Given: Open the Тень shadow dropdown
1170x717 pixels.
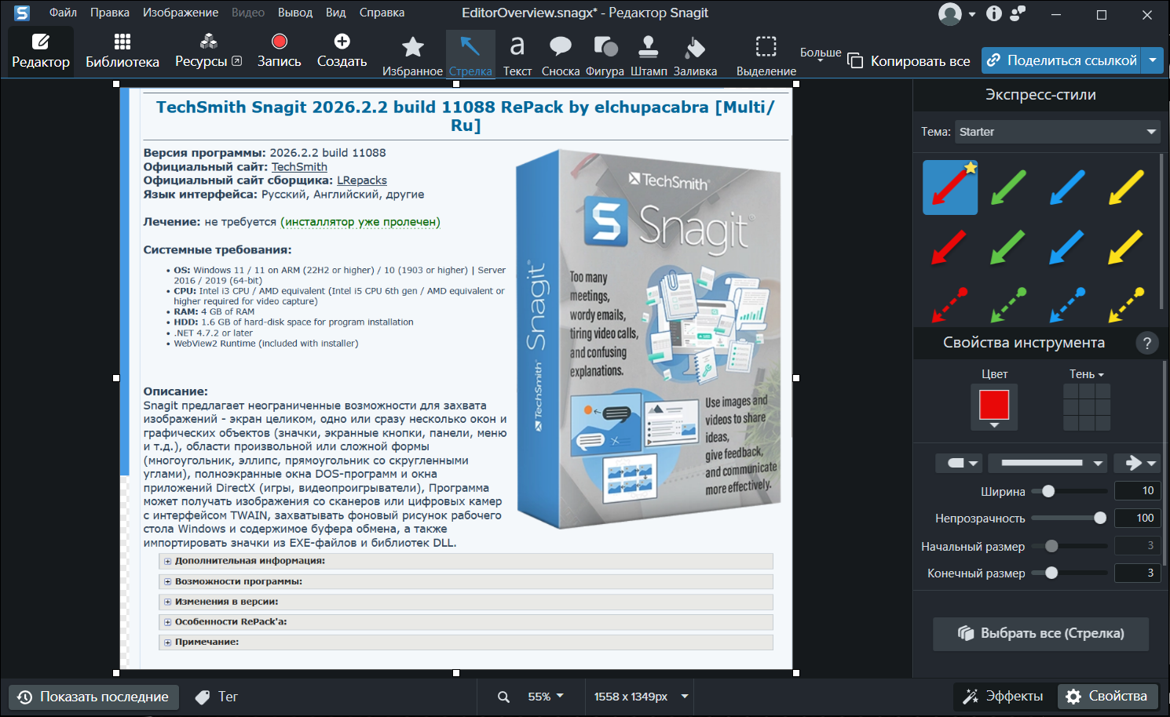Looking at the screenshot, I should coord(1087,374).
